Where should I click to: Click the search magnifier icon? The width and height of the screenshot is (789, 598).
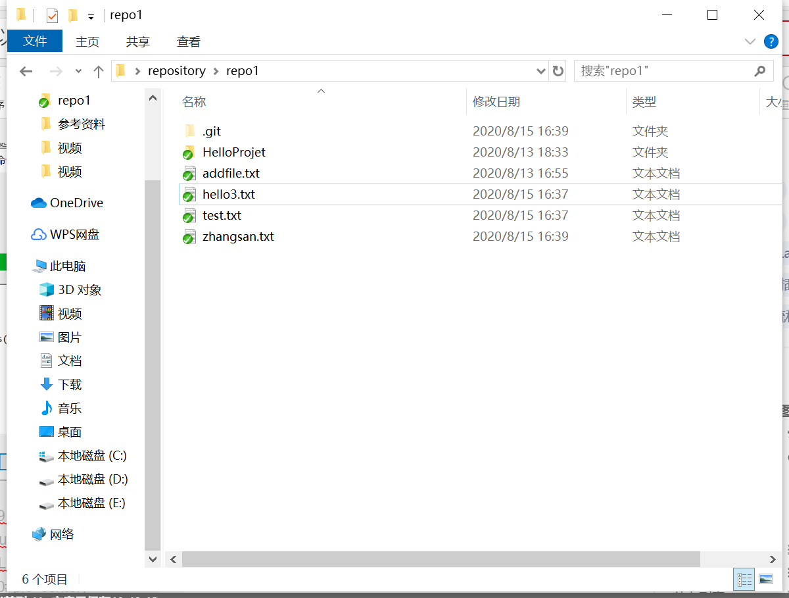pos(760,70)
